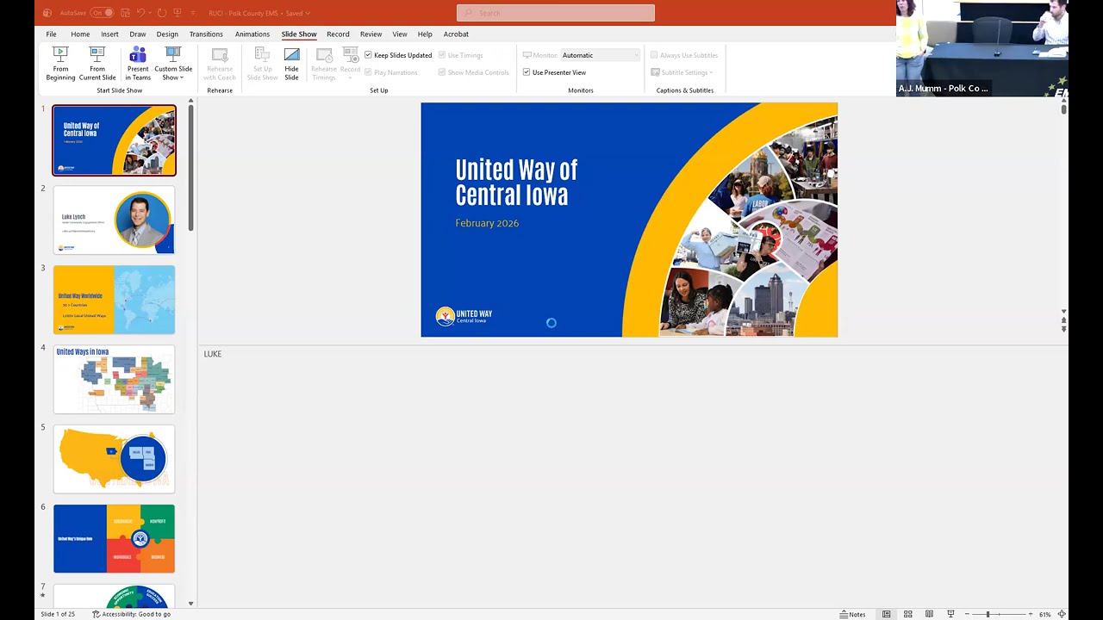This screenshot has width=1103, height=620.
Task: Switch to the Review tab
Action: point(371,34)
